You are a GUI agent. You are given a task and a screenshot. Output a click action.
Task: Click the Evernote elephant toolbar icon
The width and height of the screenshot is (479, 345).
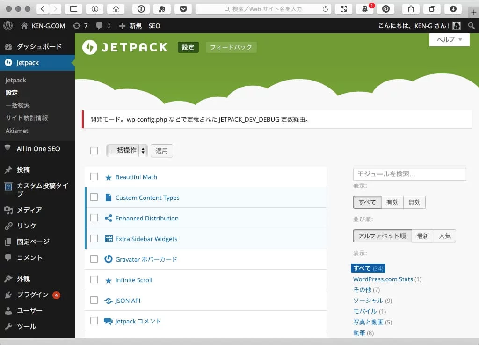coord(162,9)
